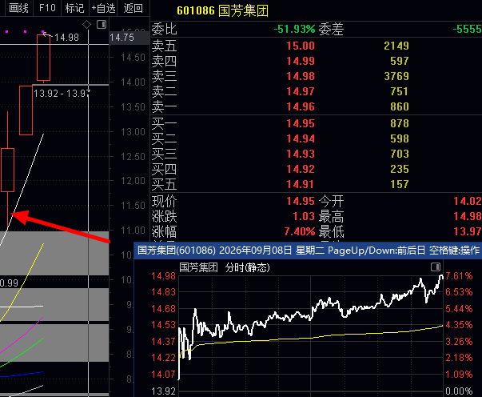The image size is (482, 397).
Task: Click 卖五 volume 2149
Action: click(396, 46)
